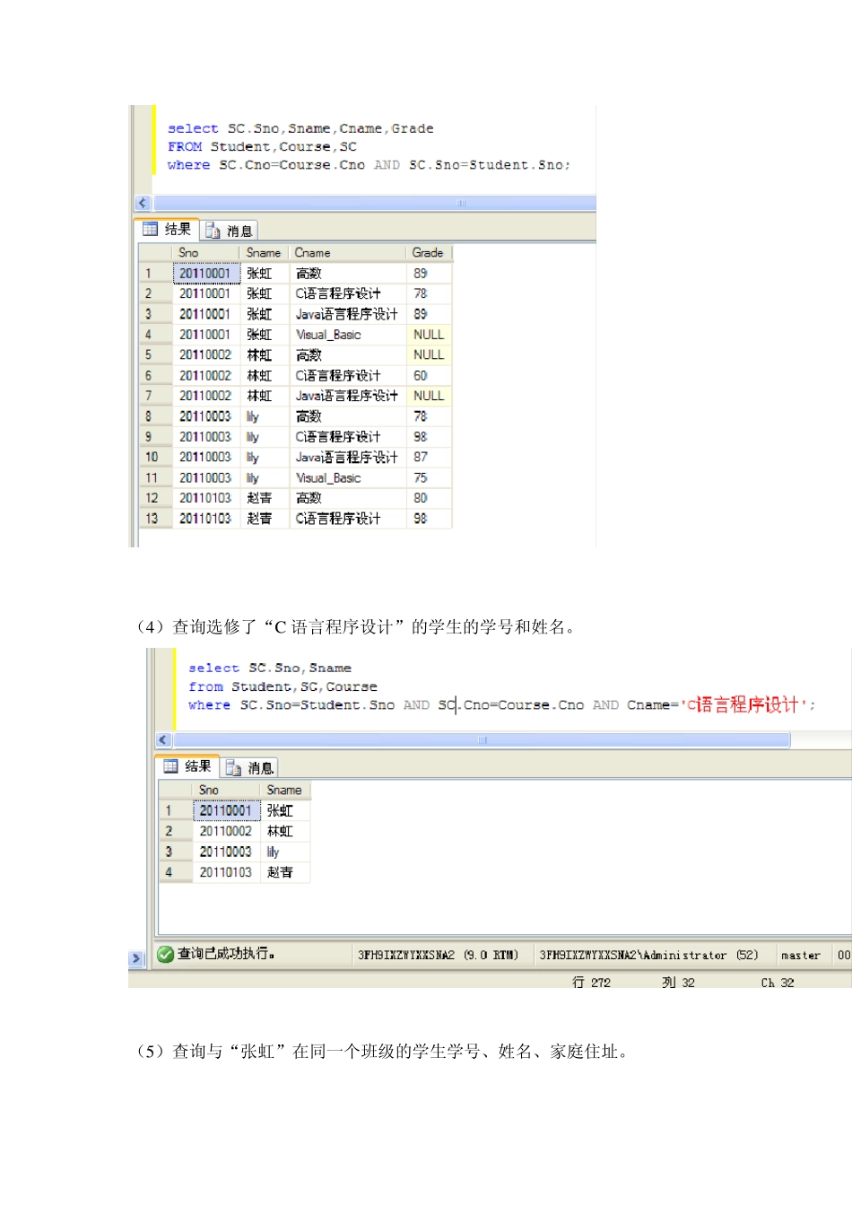Click the Cname column header
This screenshot has width=852, height=1206.
pos(347,253)
